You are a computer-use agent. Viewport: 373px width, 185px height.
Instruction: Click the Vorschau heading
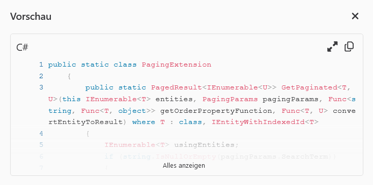(x=31, y=16)
